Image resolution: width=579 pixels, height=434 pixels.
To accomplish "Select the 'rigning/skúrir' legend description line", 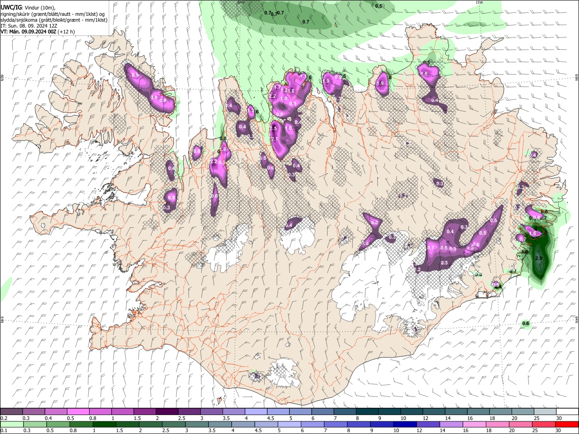I will [x=53, y=14].
